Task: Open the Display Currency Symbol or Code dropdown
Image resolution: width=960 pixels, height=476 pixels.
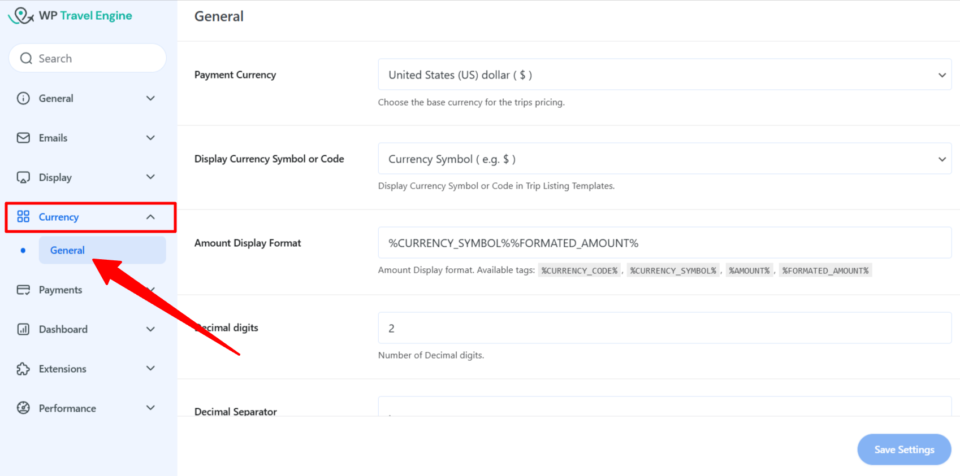Action: pos(664,159)
